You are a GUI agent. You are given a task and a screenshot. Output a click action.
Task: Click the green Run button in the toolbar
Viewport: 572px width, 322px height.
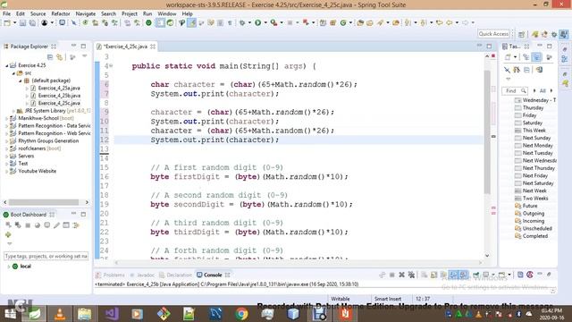257,22
